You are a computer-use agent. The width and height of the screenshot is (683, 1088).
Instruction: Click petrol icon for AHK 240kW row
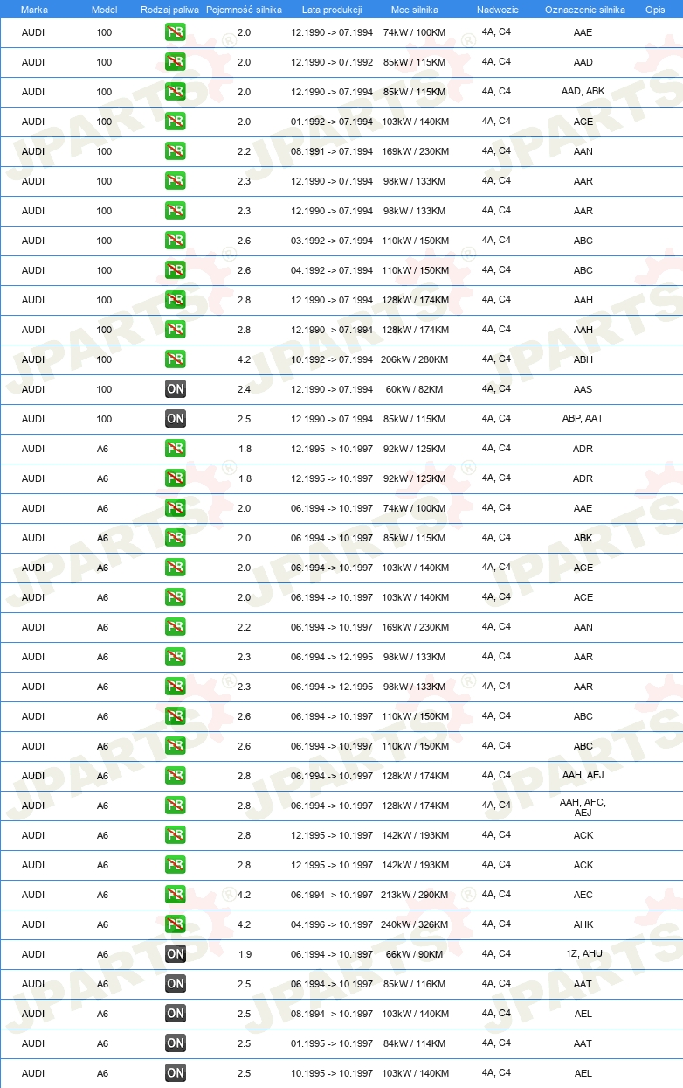tap(176, 924)
